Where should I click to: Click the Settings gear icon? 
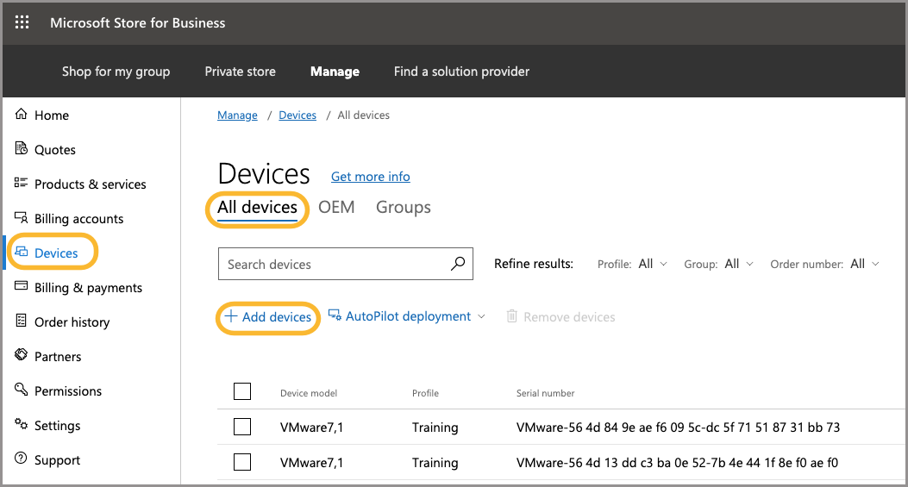[22, 425]
